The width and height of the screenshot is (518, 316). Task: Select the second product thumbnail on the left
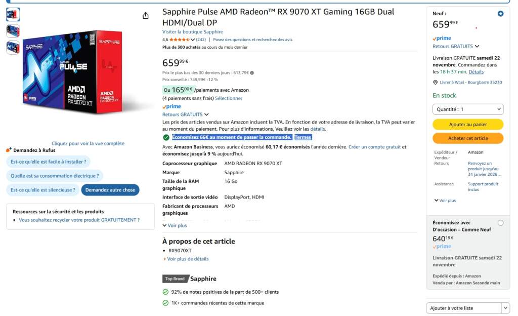[x=13, y=30]
